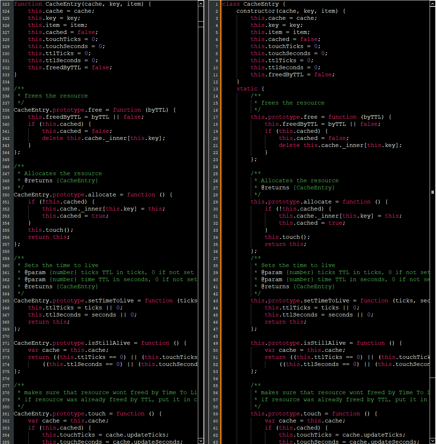Click 'function' keyword on left line 323

pyautogui.click(x=28, y=4)
